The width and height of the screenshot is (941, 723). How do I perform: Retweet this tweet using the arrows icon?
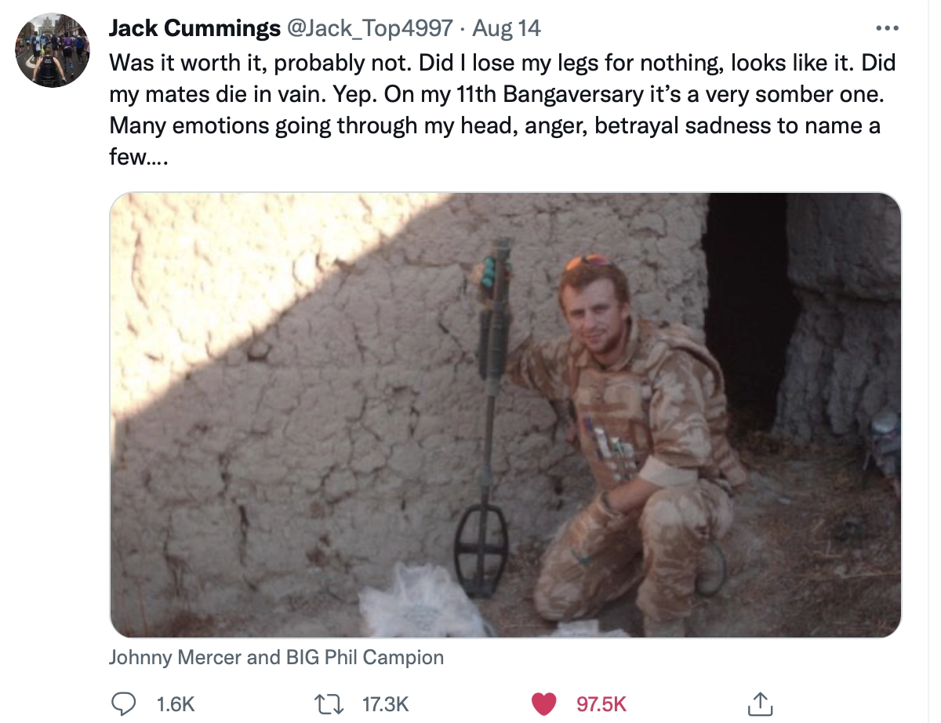(333, 703)
